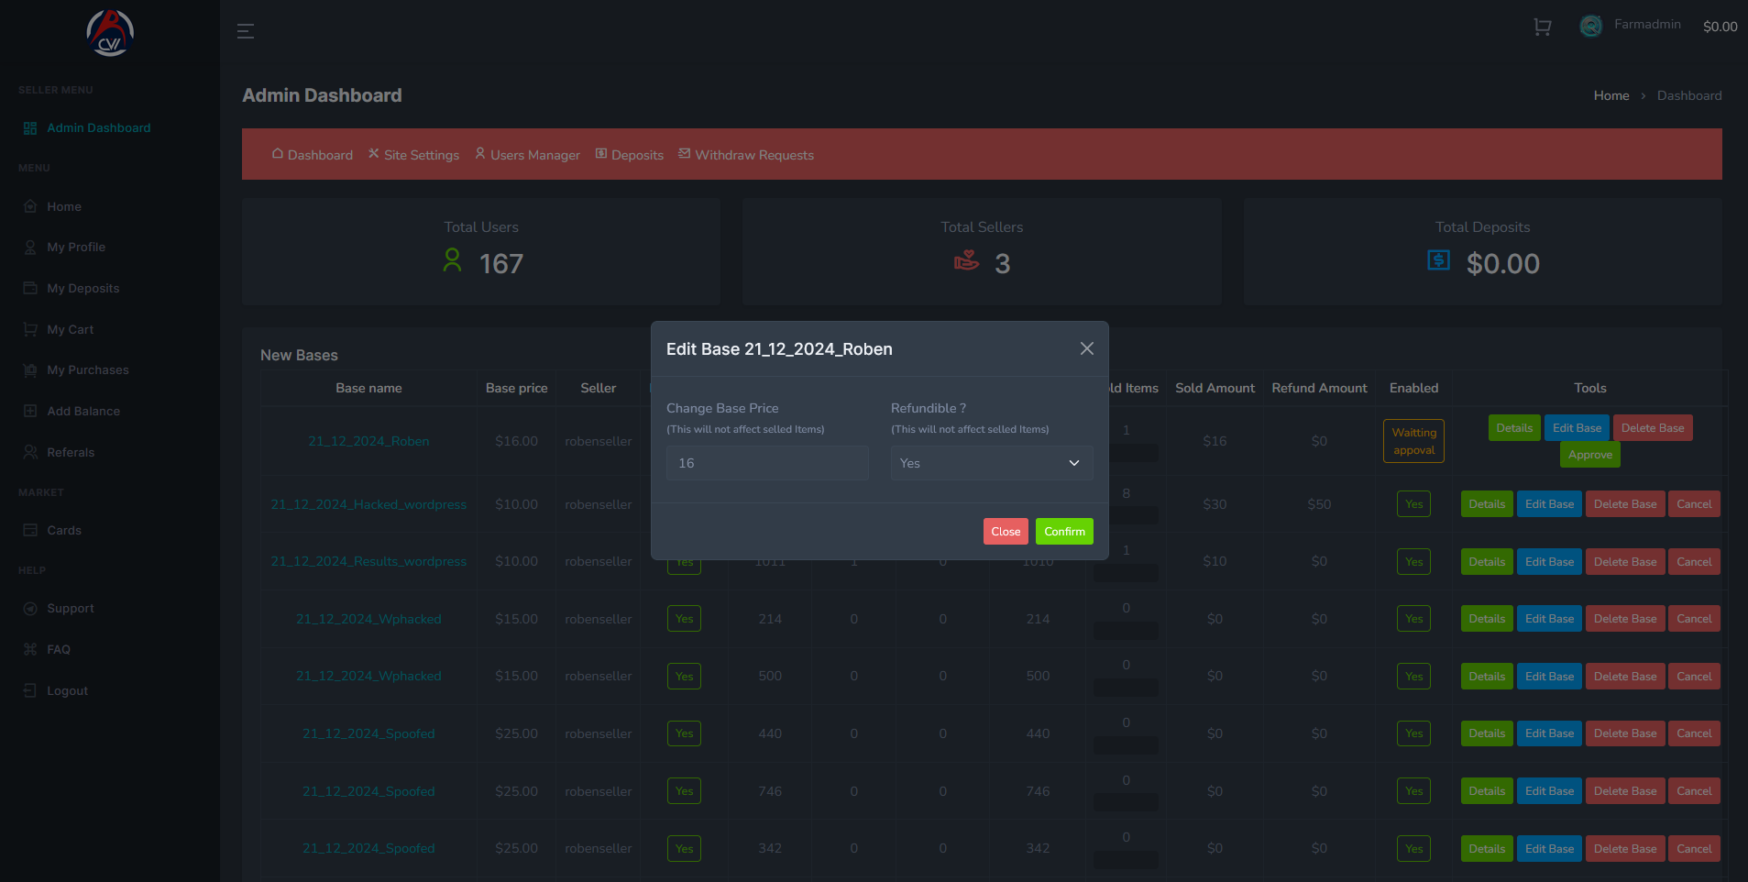Click Delete Base in the Wphacked row with 500 items
The image size is (1748, 882).
(x=1625, y=677)
